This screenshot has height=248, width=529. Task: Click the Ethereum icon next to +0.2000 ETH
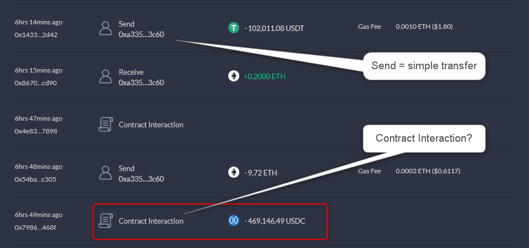click(x=234, y=76)
